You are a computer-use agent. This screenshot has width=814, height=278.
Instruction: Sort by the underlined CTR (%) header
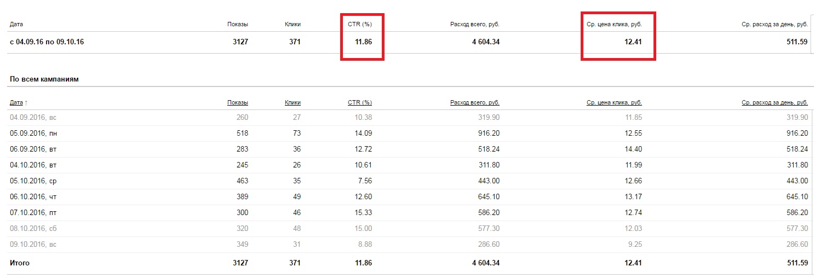point(359,102)
